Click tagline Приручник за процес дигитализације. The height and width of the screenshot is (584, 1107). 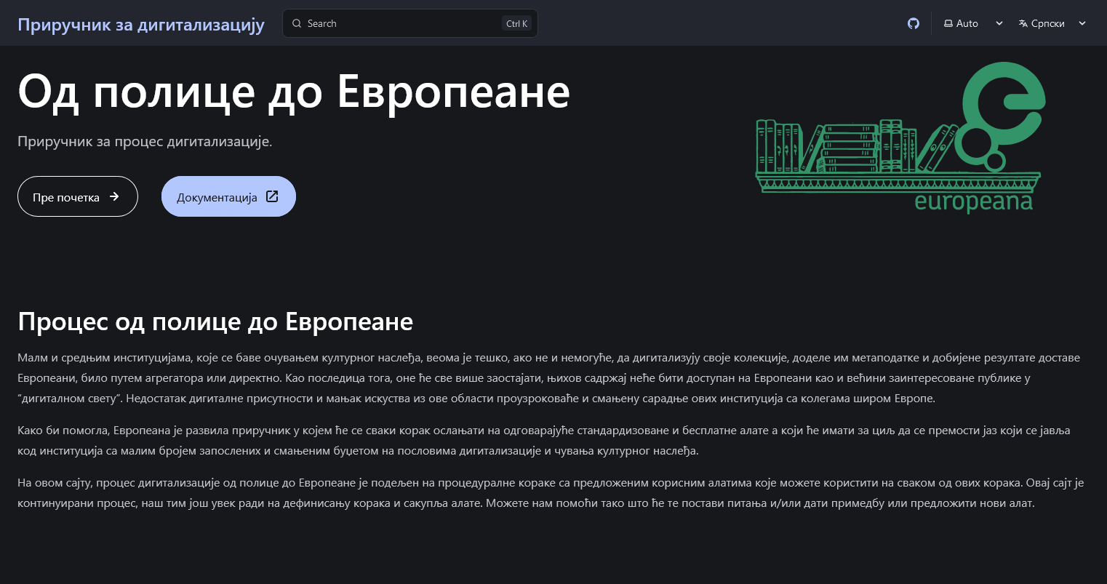coord(145,141)
